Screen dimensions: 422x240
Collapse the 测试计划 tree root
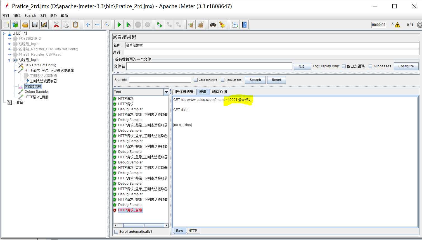pos(4,34)
